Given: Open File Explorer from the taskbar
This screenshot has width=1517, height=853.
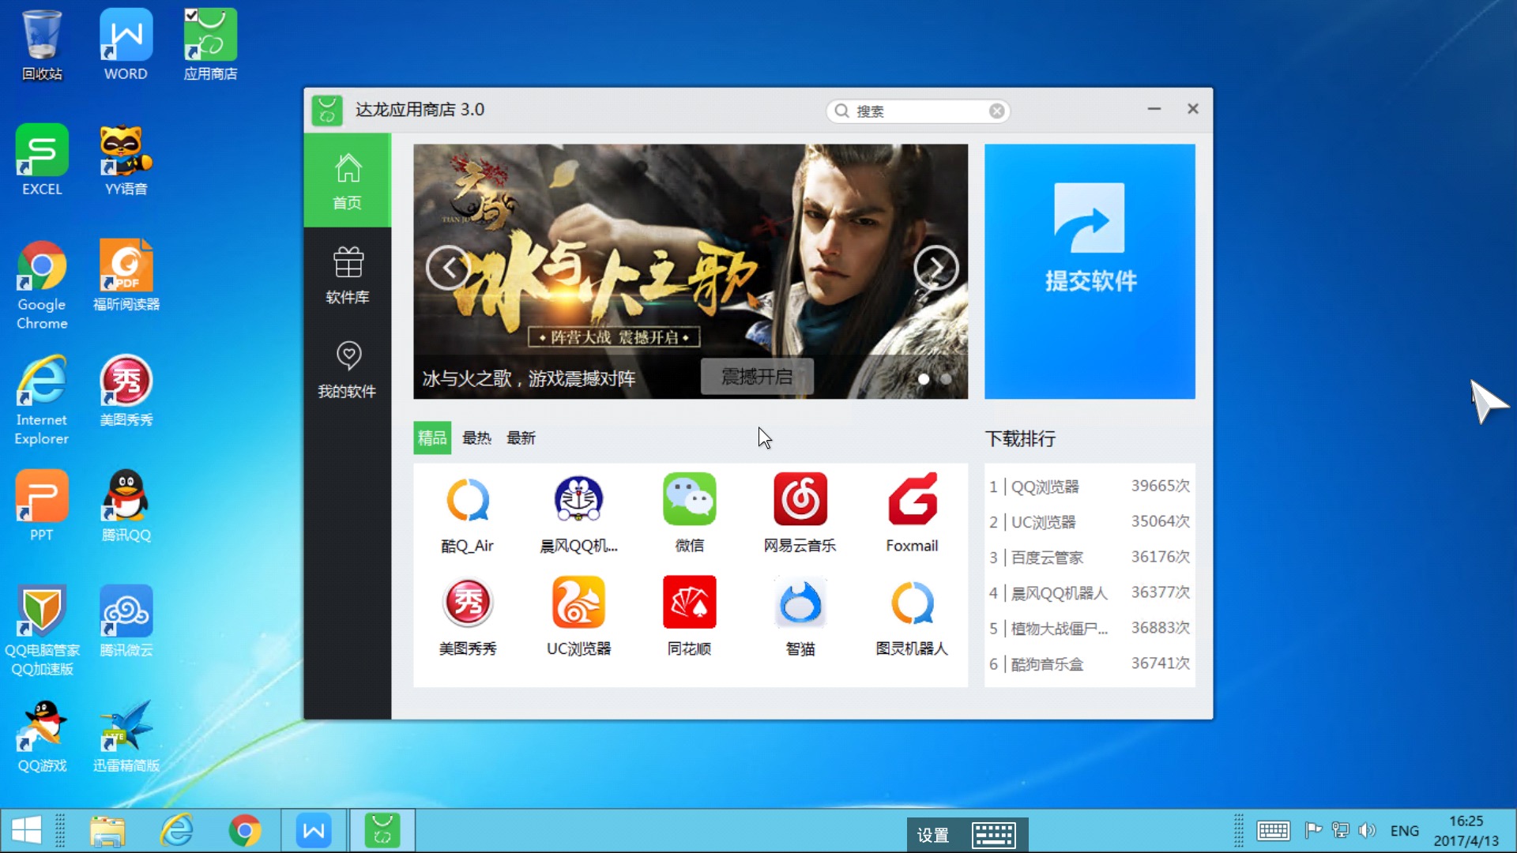Looking at the screenshot, I should click(x=107, y=831).
